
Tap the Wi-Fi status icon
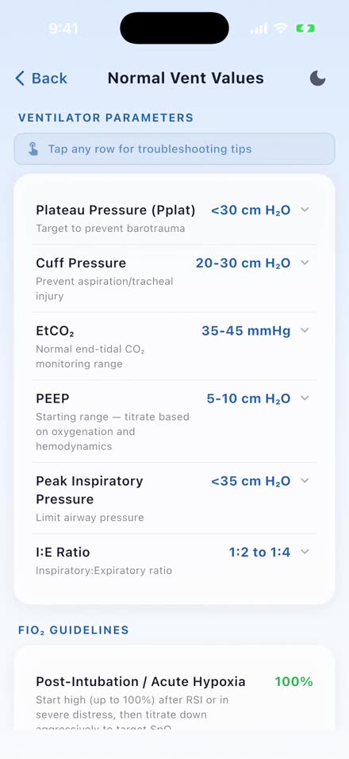pos(281,29)
